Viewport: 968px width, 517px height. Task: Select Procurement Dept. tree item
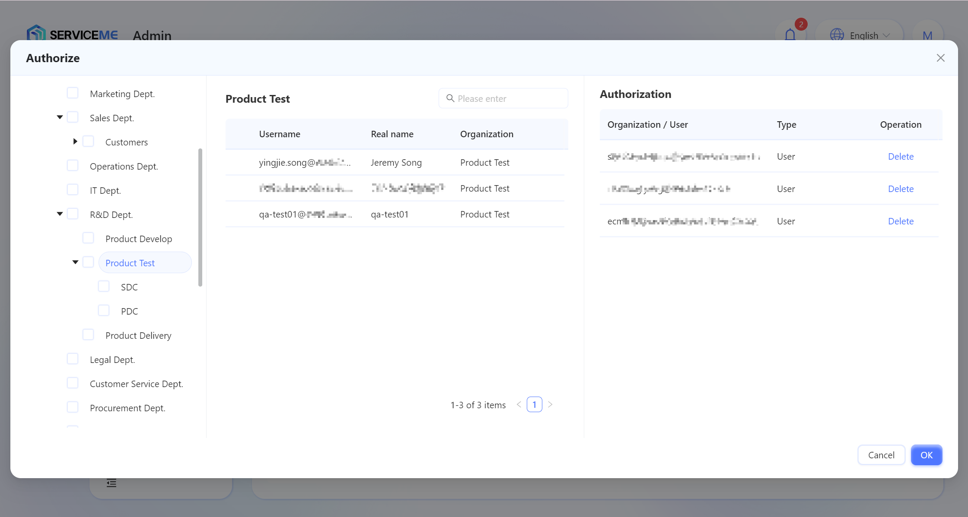point(127,408)
